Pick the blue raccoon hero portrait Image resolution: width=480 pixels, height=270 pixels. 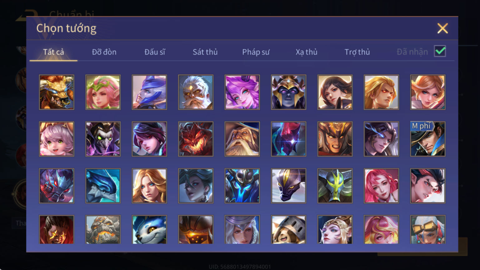(149, 230)
